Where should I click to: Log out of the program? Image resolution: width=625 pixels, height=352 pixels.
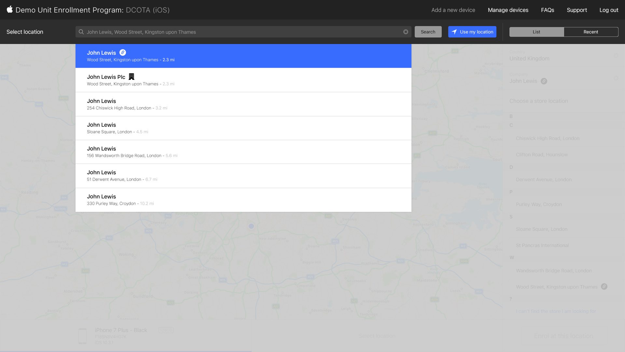(609, 10)
